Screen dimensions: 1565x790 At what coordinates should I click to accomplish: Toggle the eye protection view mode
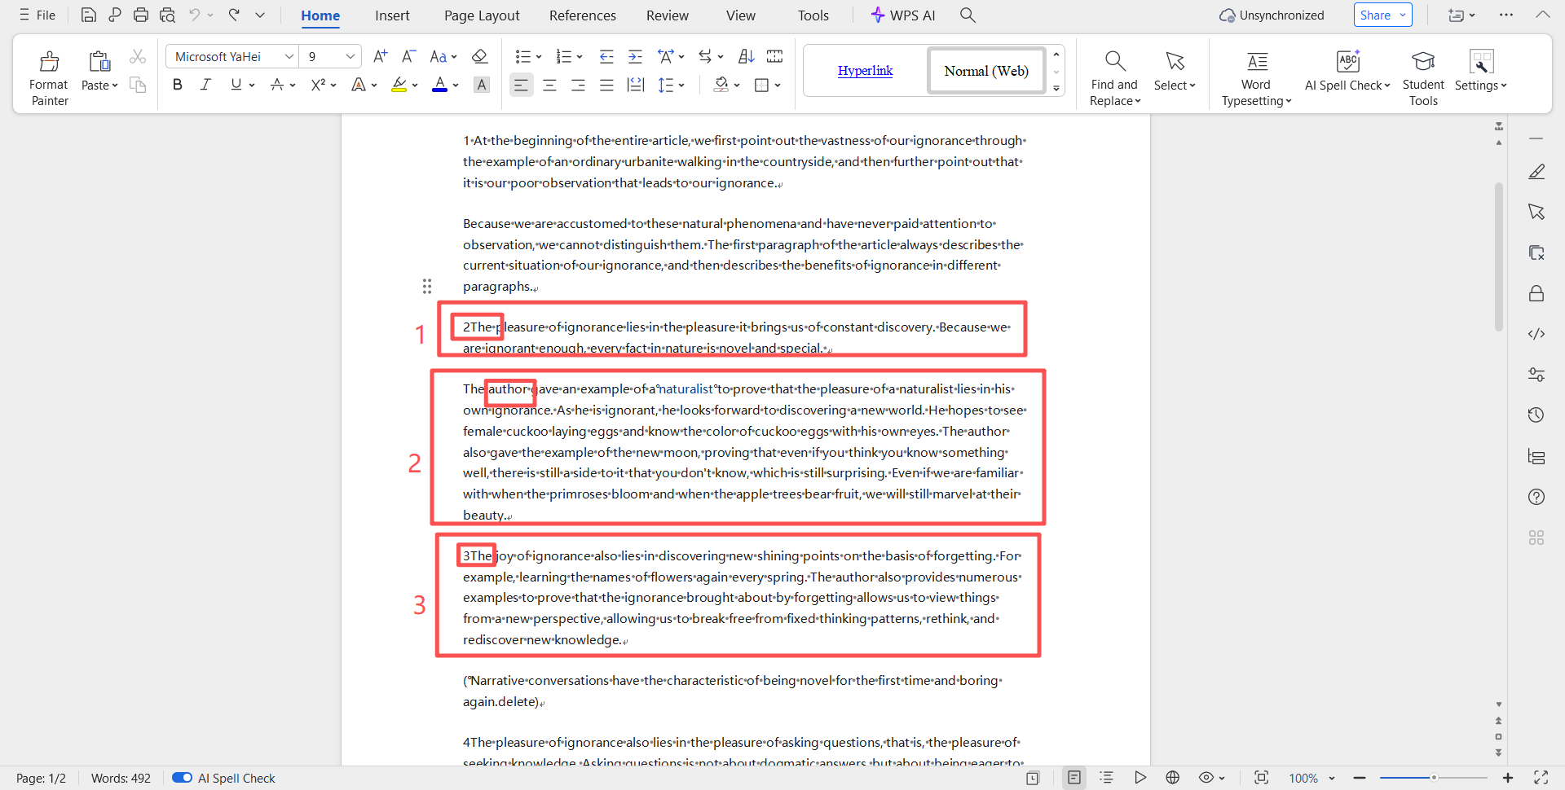1206,778
